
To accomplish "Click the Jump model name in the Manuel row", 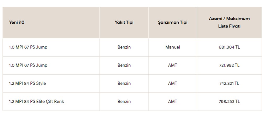I will (x=28, y=47).
